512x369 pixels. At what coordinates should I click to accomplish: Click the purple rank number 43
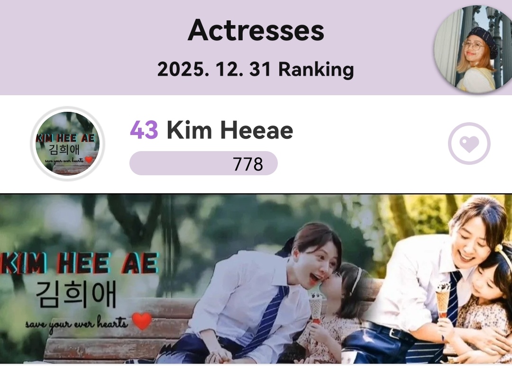tap(144, 130)
